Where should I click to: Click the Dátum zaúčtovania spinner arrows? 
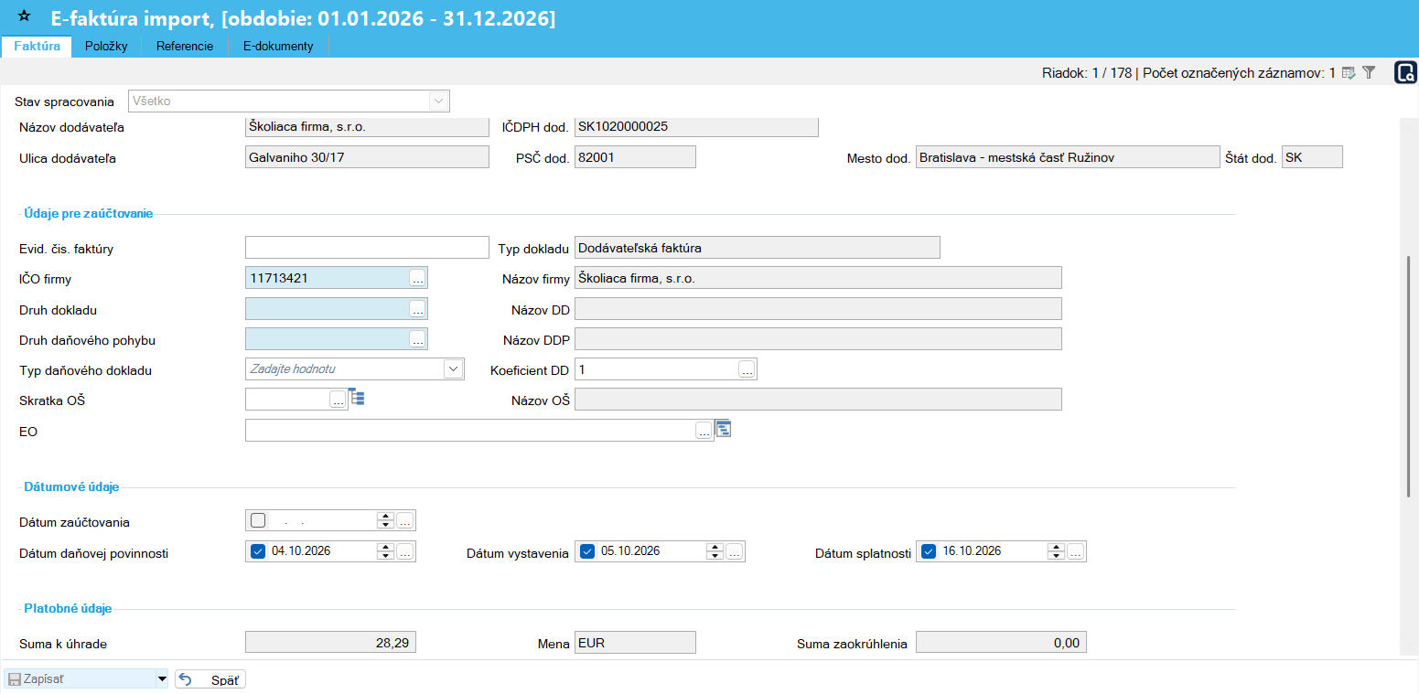click(x=386, y=521)
